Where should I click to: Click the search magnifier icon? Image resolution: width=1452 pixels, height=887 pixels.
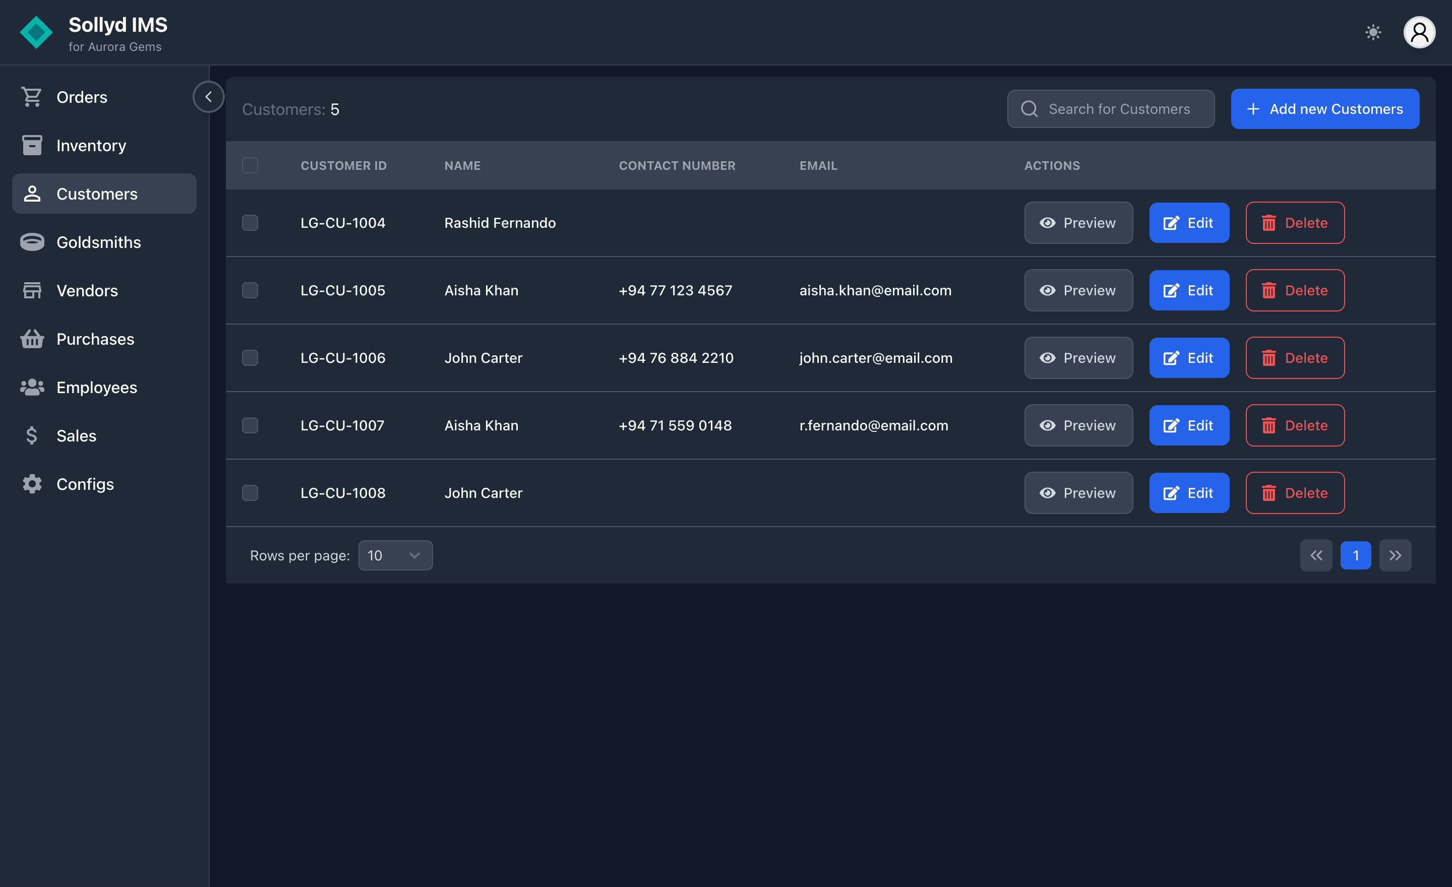tap(1029, 109)
